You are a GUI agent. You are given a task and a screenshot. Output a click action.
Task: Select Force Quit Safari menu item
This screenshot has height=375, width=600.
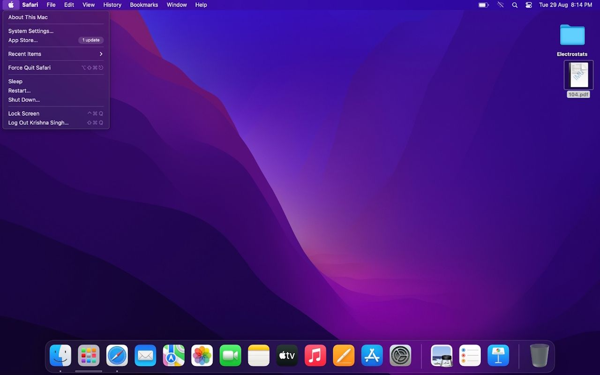pyautogui.click(x=30, y=67)
